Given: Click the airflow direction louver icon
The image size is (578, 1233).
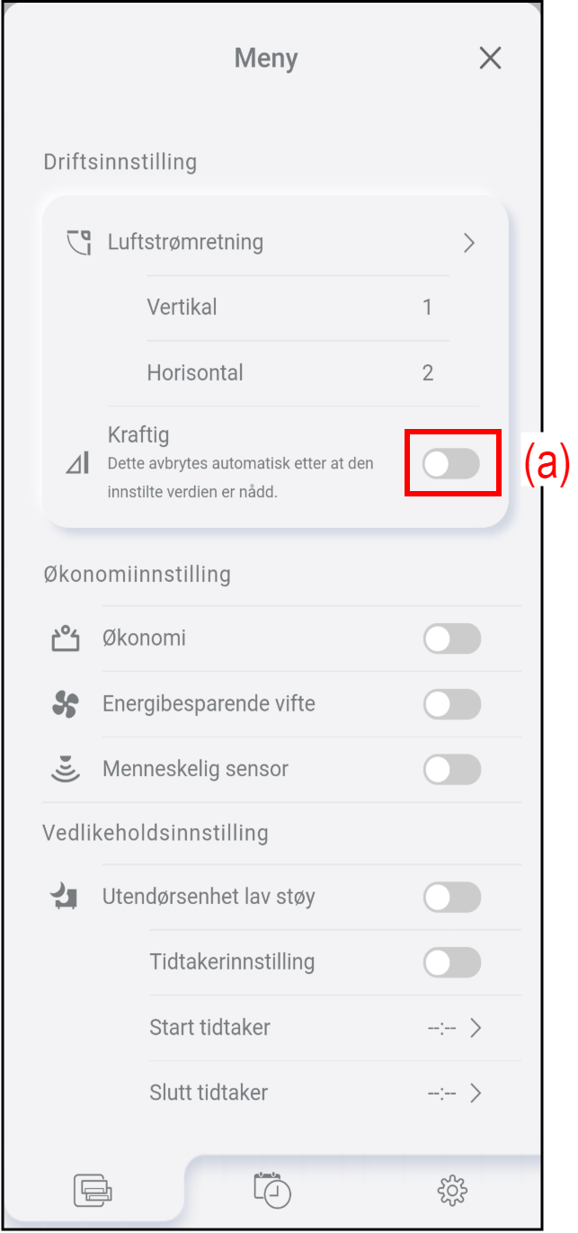Looking at the screenshot, I should click(x=80, y=243).
